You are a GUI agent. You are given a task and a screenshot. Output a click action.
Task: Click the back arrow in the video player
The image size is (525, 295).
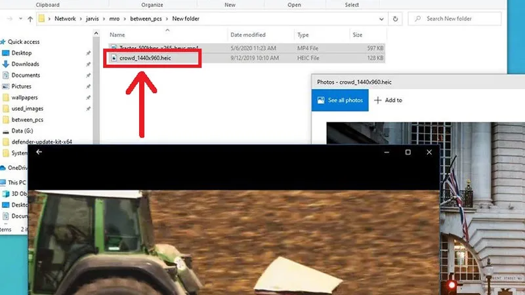pos(39,152)
